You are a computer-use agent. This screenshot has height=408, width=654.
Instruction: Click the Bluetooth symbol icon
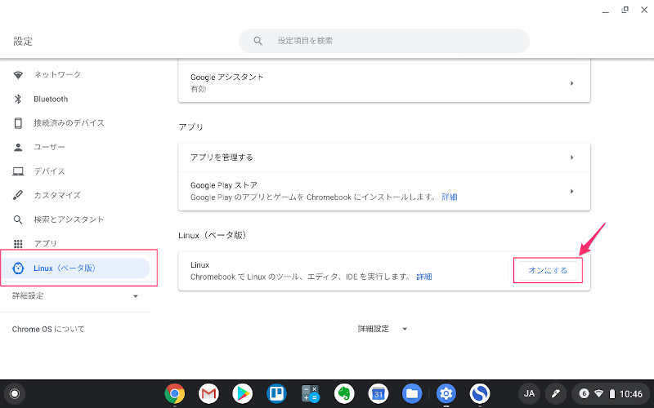(18, 99)
